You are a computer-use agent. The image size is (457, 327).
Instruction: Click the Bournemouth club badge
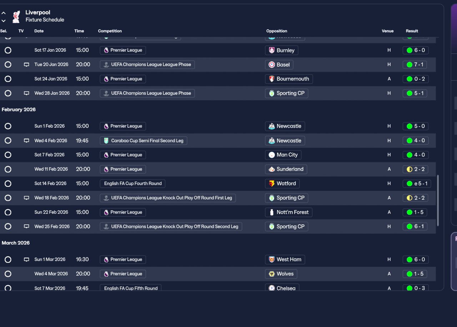272,79
